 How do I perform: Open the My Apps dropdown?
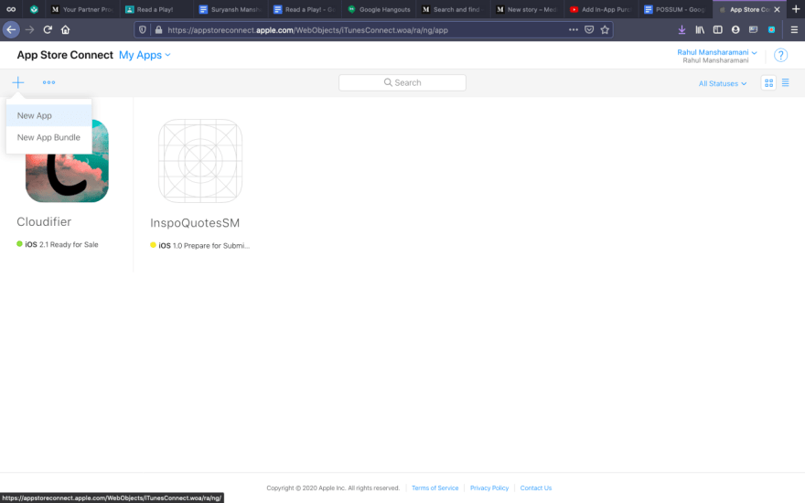145,55
